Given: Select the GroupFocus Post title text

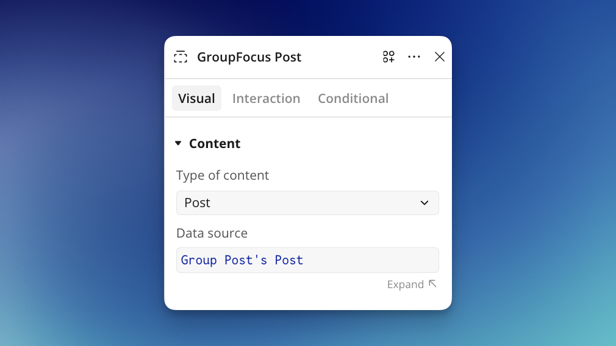Looking at the screenshot, I should 249,57.
